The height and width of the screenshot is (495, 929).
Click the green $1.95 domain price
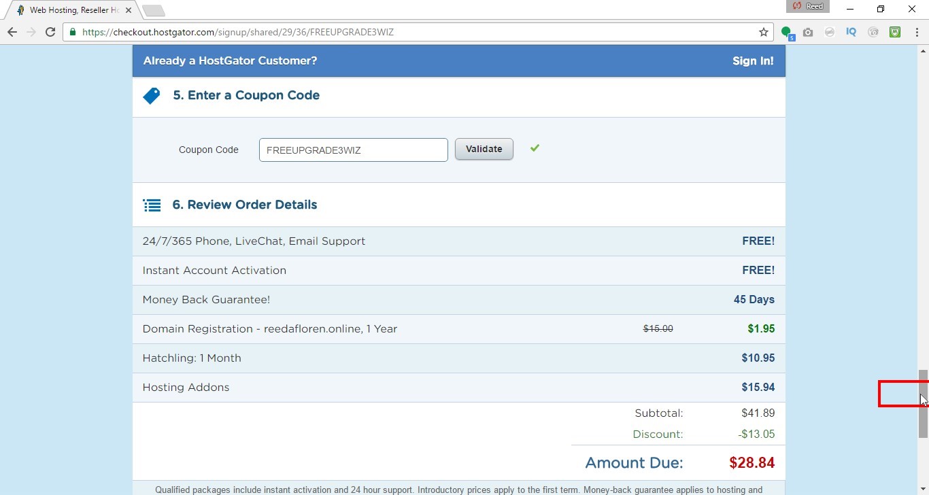761,329
